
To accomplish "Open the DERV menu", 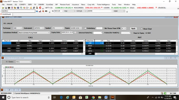I will pos(30,4).
